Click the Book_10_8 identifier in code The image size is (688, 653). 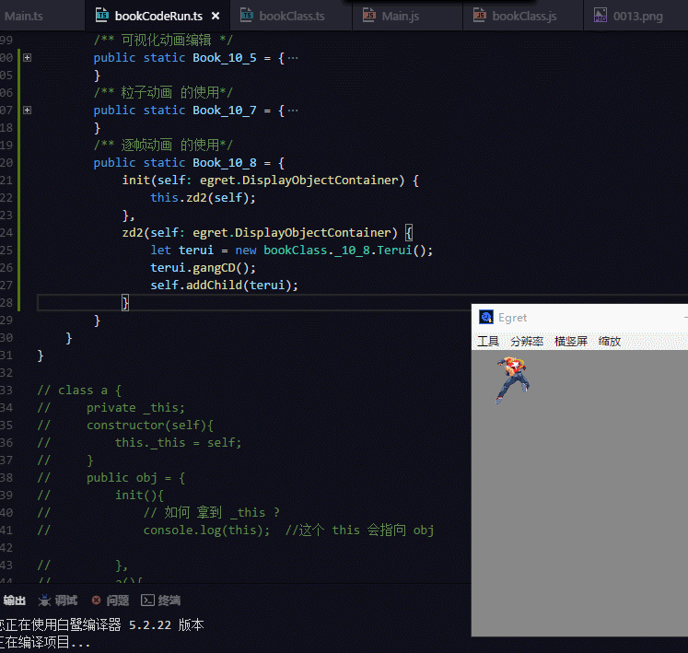[x=225, y=163]
